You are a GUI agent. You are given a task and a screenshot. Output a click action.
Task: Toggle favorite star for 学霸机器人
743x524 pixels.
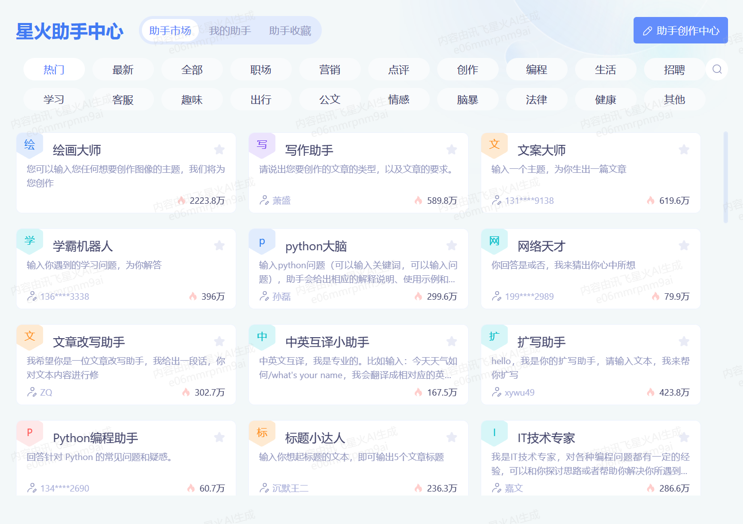point(219,246)
